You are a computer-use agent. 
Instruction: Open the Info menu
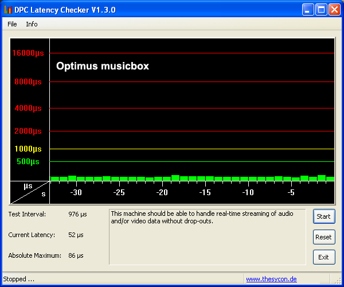(32, 24)
